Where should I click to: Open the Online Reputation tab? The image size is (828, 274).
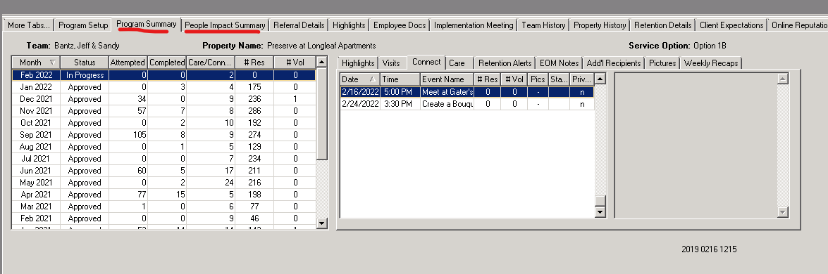coord(798,25)
